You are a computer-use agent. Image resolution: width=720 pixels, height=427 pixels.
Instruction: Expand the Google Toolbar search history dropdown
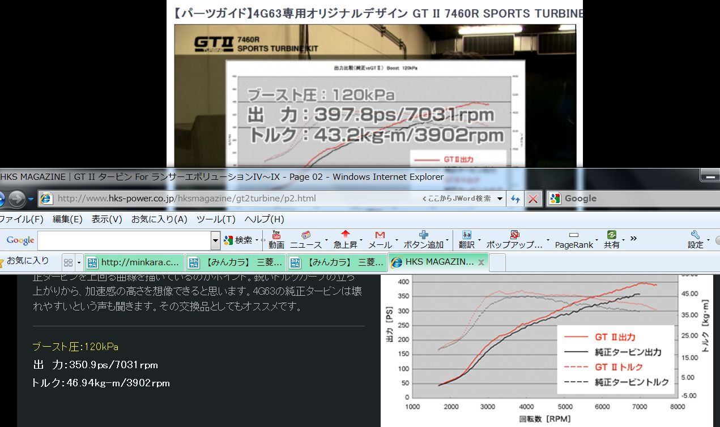[x=215, y=240]
